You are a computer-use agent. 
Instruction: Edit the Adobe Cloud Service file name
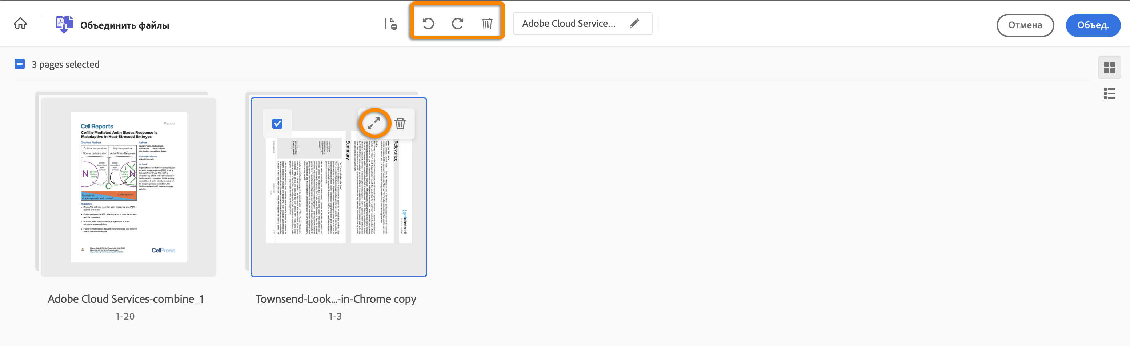coord(634,24)
